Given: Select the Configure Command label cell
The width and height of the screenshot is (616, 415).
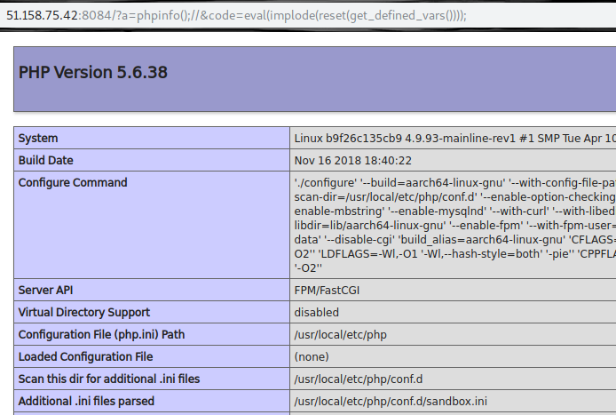Looking at the screenshot, I should pyautogui.click(x=73, y=183).
